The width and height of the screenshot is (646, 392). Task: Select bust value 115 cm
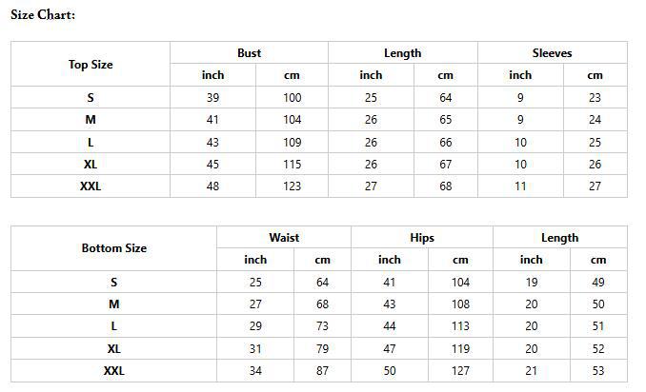pos(292,165)
